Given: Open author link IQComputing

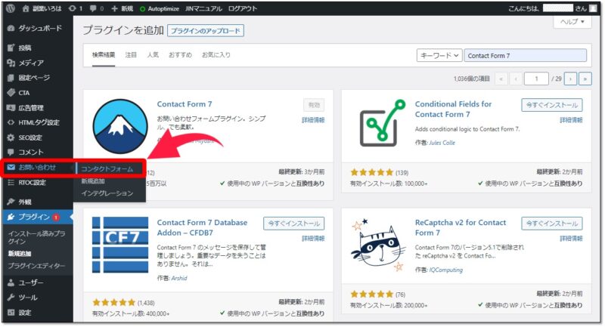Looking at the screenshot, I should (x=446, y=270).
